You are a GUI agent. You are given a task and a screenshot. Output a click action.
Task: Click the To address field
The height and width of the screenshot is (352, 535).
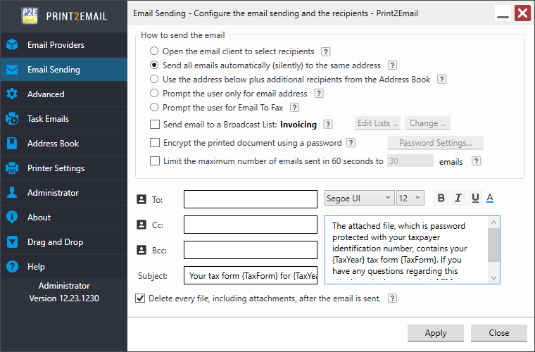(251, 199)
